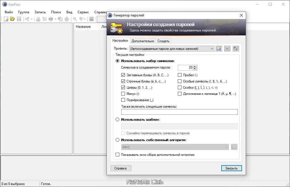Enable Пробел checkbox
The width and height of the screenshot is (290, 187).
pos(180,75)
